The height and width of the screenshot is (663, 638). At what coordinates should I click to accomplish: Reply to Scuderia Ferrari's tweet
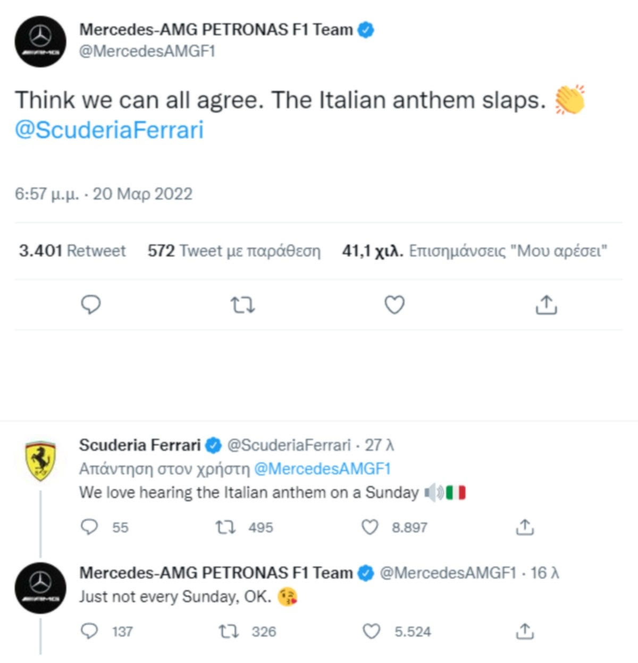pos(89,527)
